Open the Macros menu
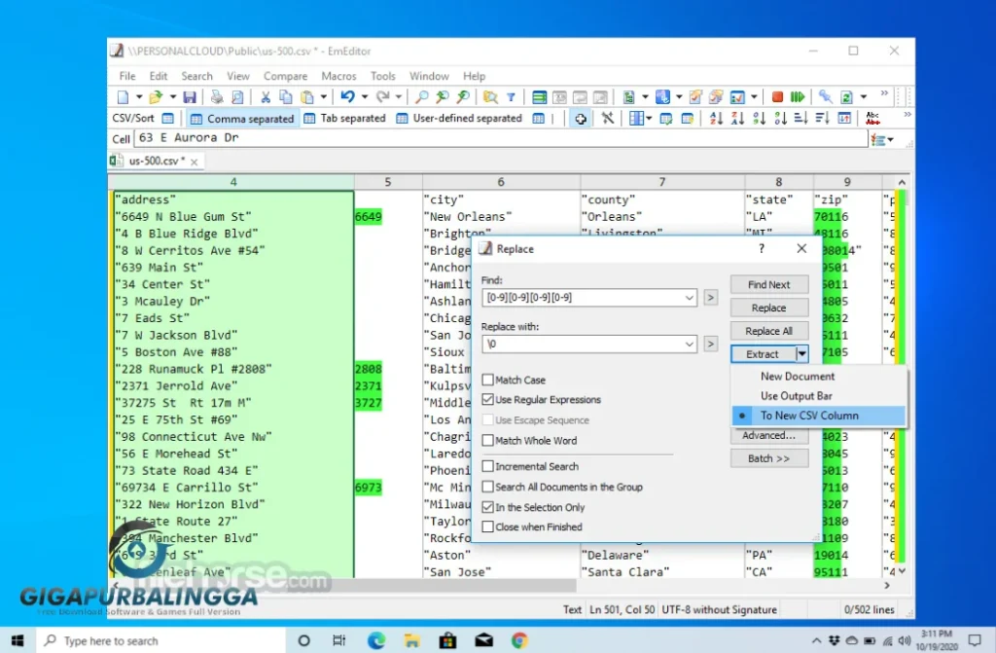Image resolution: width=996 pixels, height=653 pixels. click(x=338, y=75)
